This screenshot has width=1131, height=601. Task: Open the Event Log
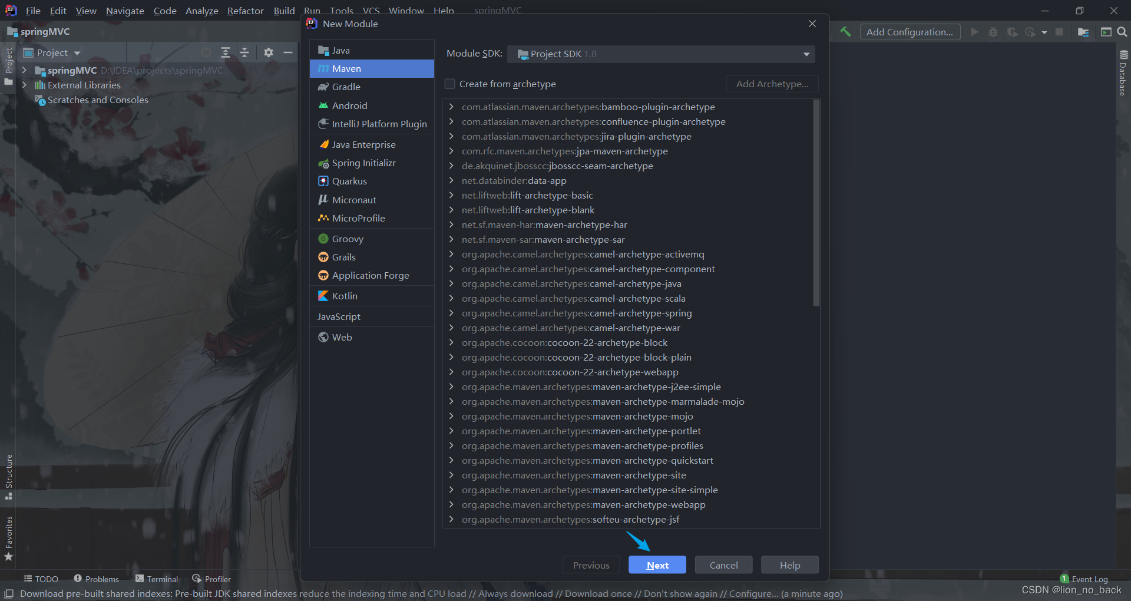point(1084,579)
